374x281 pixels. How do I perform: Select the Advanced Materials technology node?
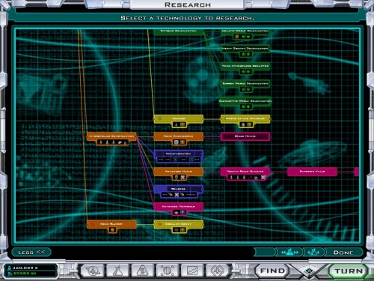(x=178, y=207)
